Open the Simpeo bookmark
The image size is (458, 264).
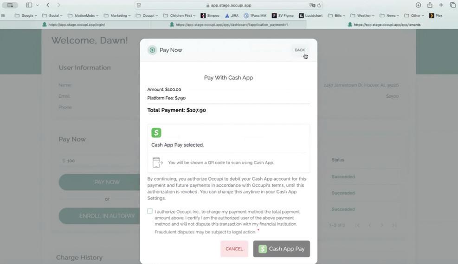[x=210, y=15]
